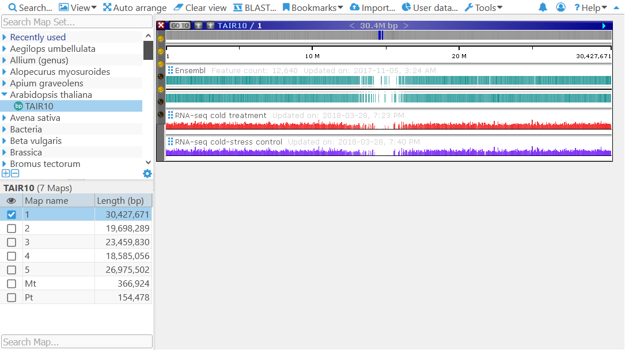Screen dimensions: 625x350
Task: Enable the checkbox for map 2
Action: [12, 229]
